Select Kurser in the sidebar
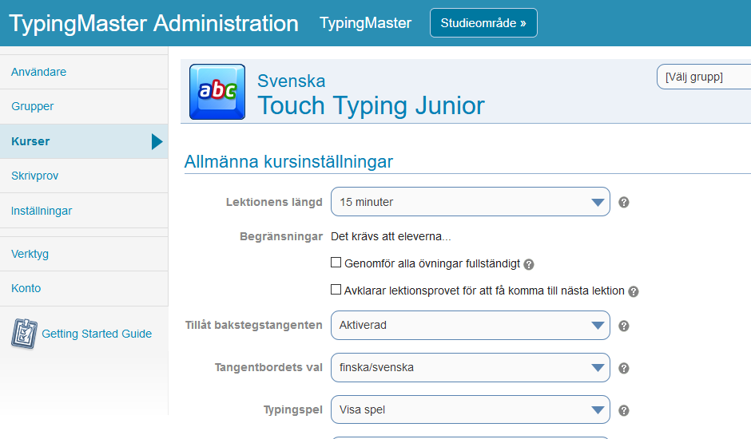The height and width of the screenshot is (439, 751). point(84,141)
